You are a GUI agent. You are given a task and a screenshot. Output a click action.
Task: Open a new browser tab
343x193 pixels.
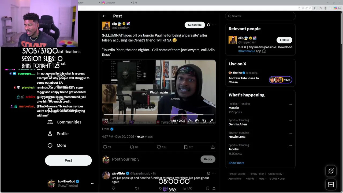pos(136,3)
